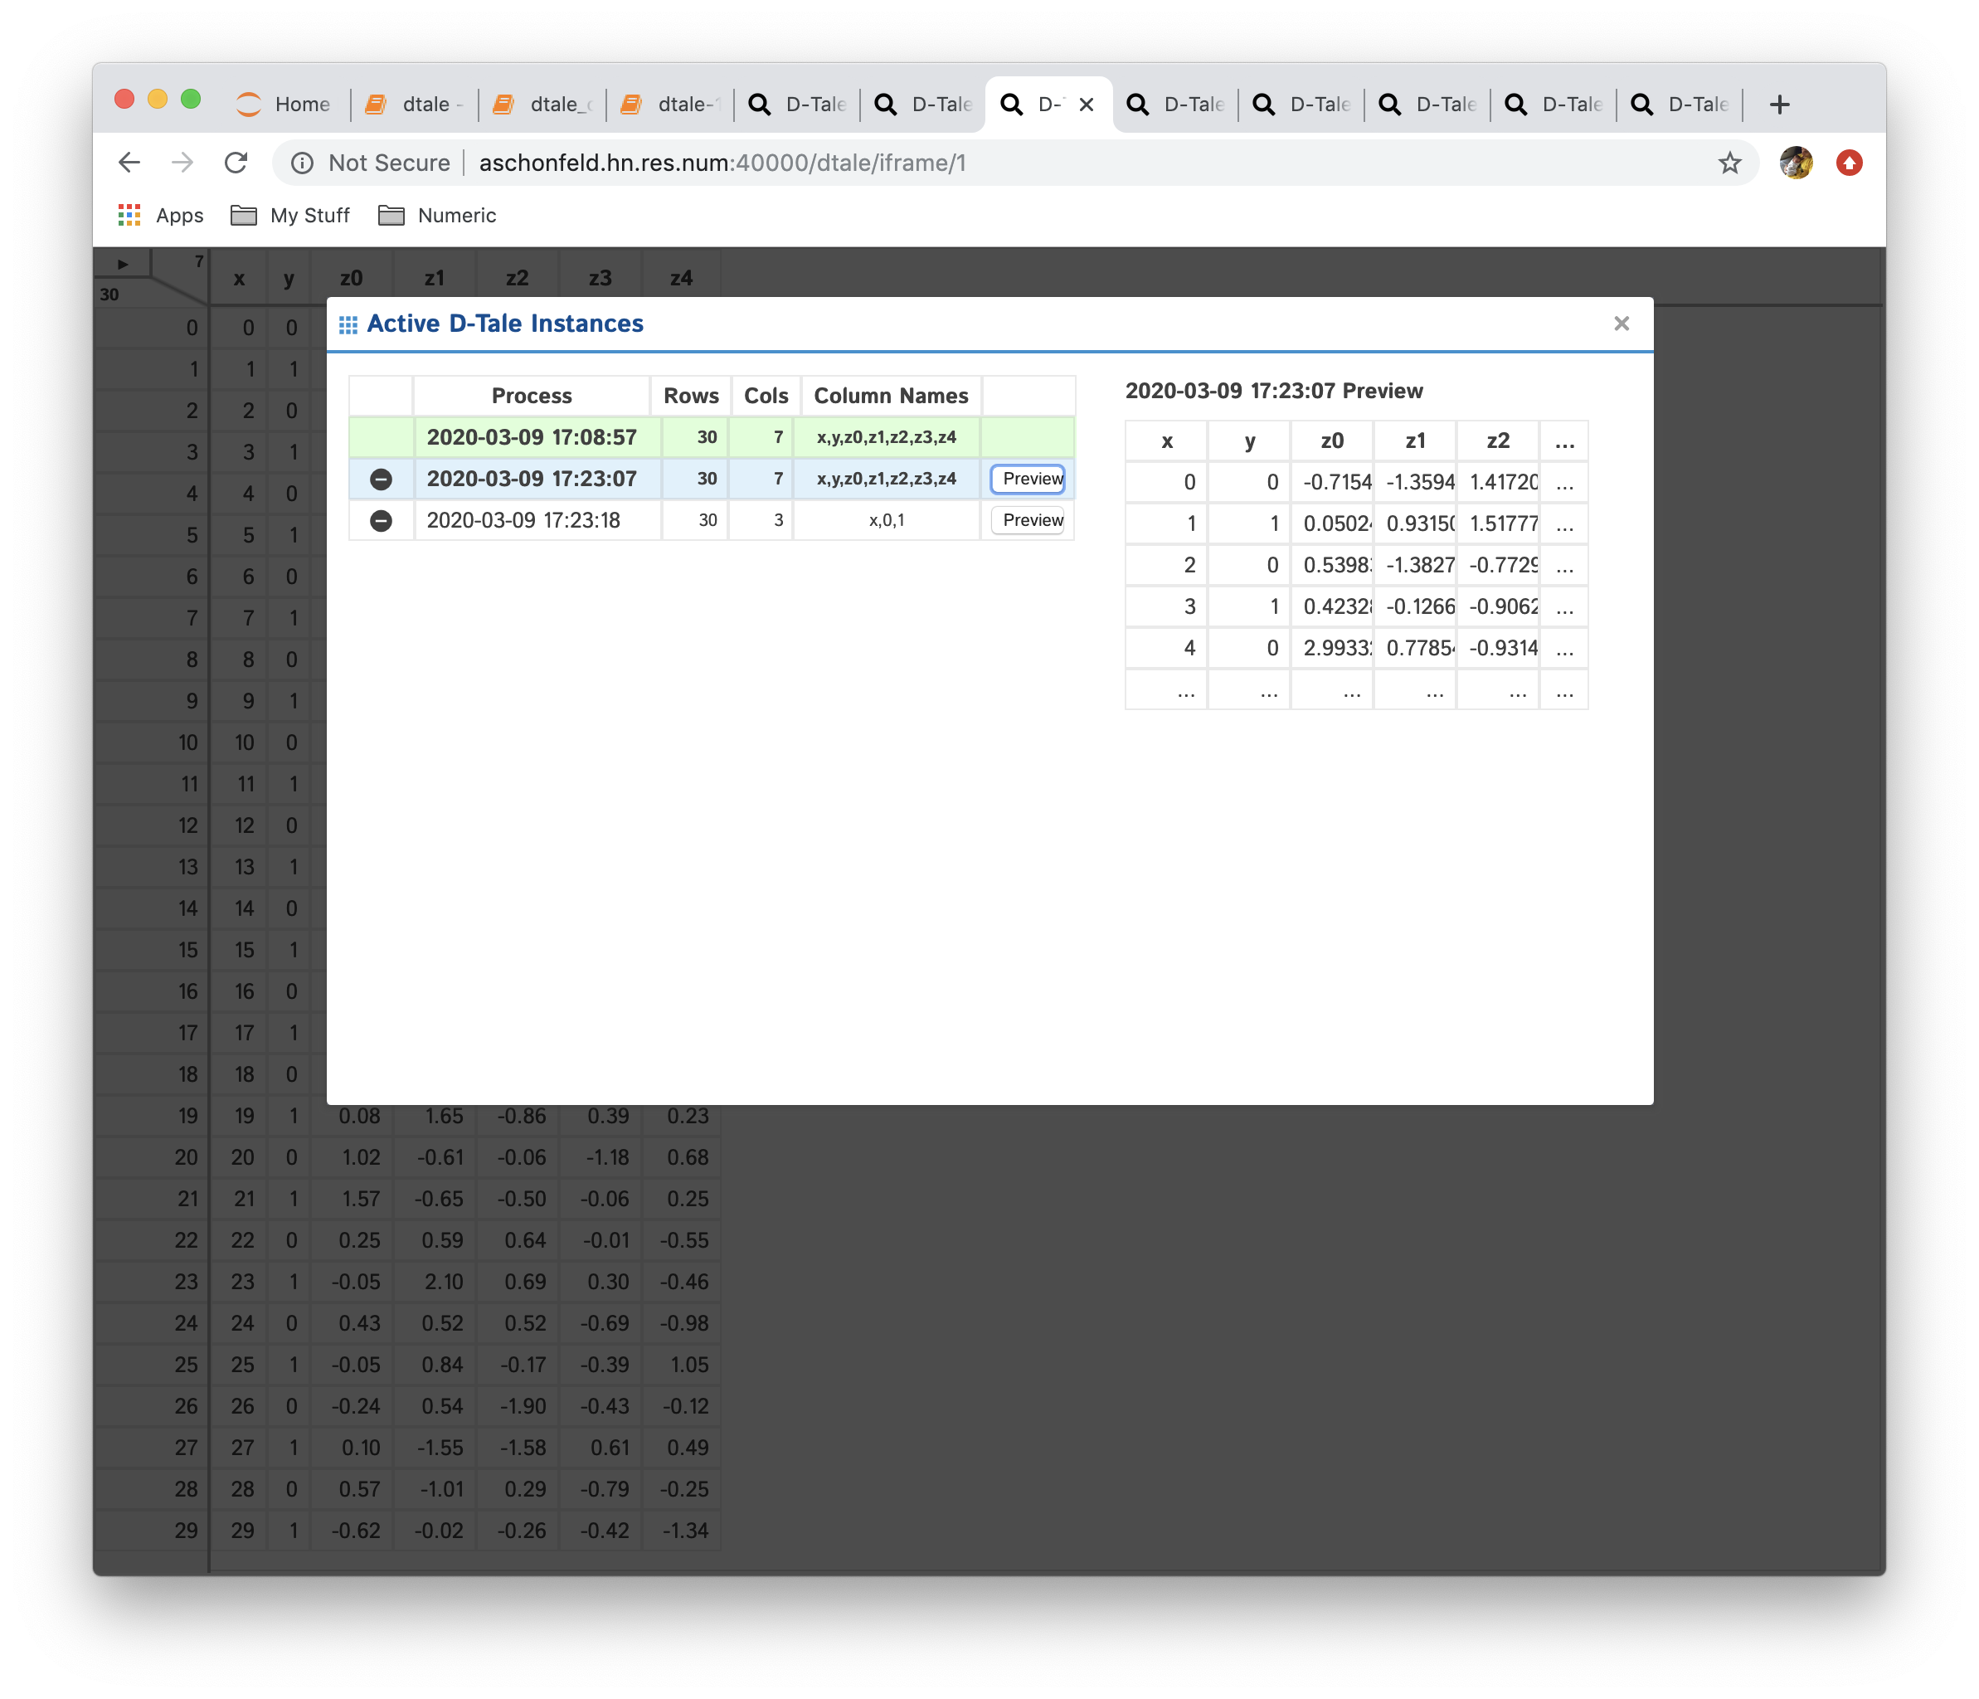The width and height of the screenshot is (1979, 1699).
Task: Click Preview for the 17:23:07 process
Action: coord(1028,479)
